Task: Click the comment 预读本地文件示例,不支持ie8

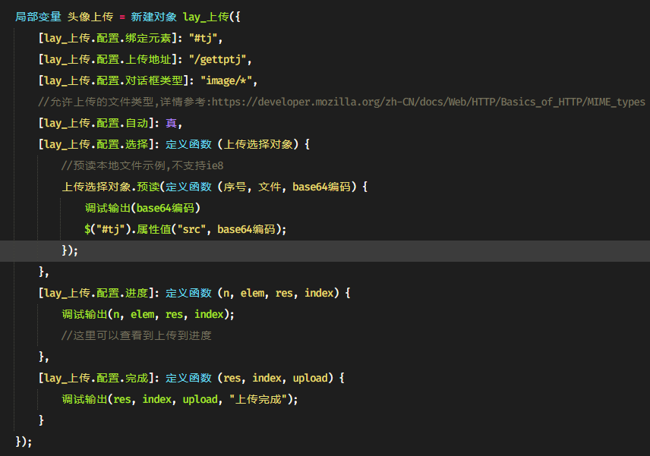Action: point(142,165)
